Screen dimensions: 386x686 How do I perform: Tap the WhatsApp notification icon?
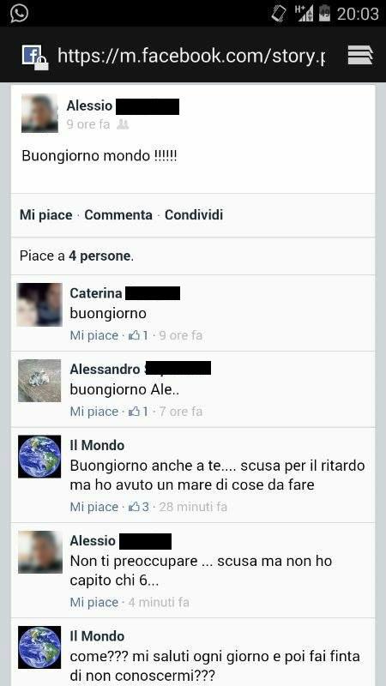click(19, 13)
